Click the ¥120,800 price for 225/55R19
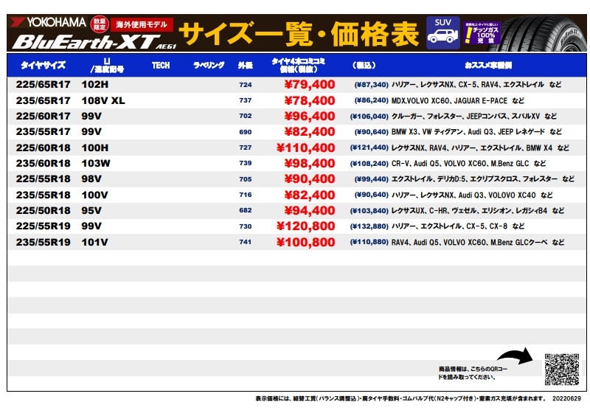The height and width of the screenshot is (416, 590). (309, 226)
